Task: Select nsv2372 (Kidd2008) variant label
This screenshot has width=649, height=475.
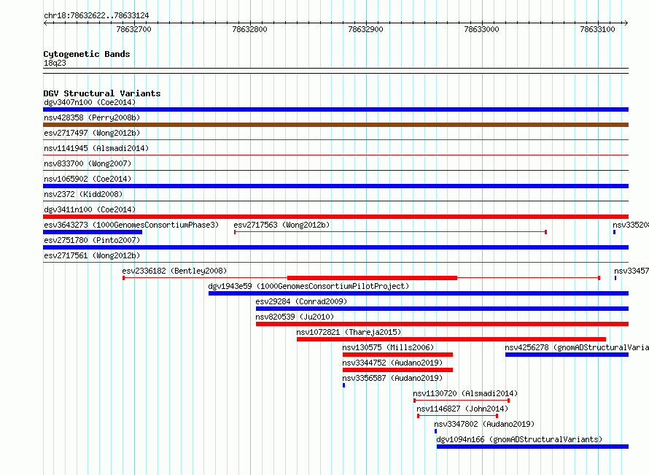Action: click(83, 194)
